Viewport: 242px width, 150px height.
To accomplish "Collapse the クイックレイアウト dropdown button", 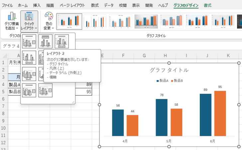I will click(x=29, y=21).
